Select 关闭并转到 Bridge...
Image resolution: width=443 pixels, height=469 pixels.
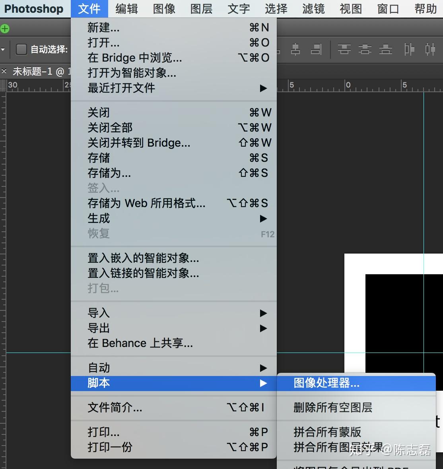pos(174,143)
